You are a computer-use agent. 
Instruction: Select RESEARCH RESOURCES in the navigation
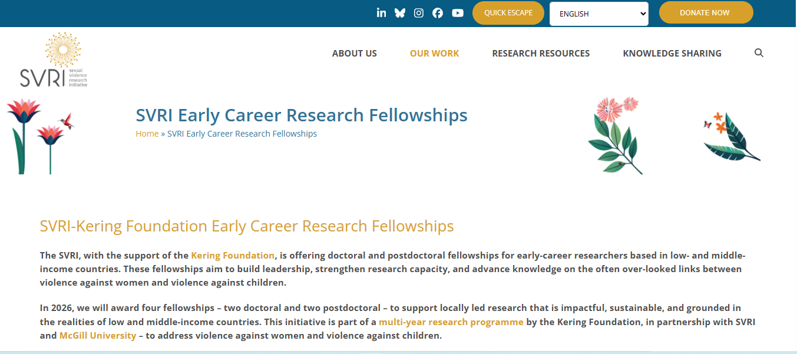point(541,53)
